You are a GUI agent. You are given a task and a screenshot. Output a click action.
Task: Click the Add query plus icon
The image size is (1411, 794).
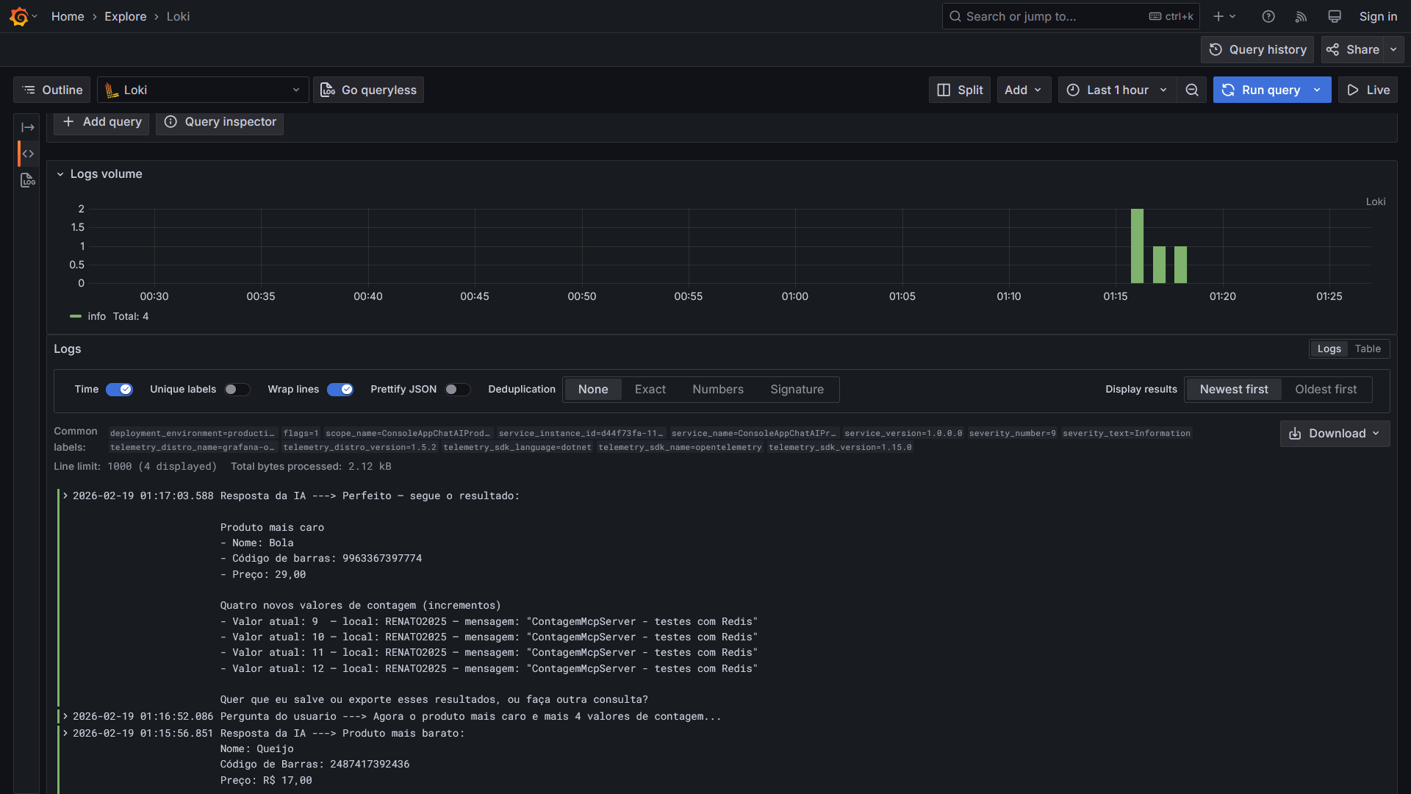68,121
